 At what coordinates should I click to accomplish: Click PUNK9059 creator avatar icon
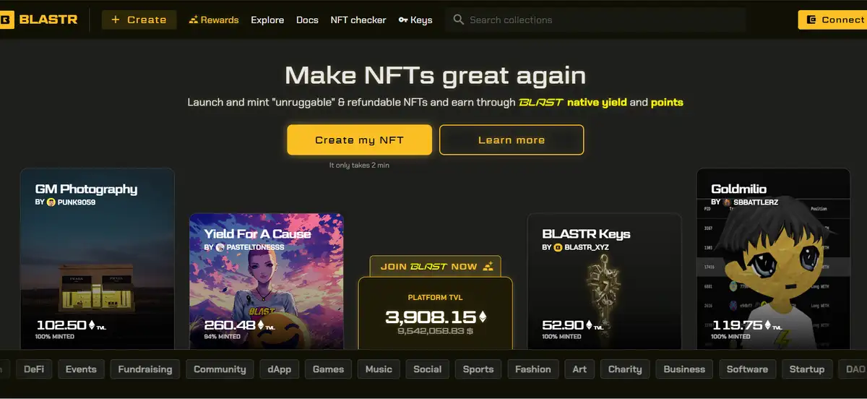[51, 202]
